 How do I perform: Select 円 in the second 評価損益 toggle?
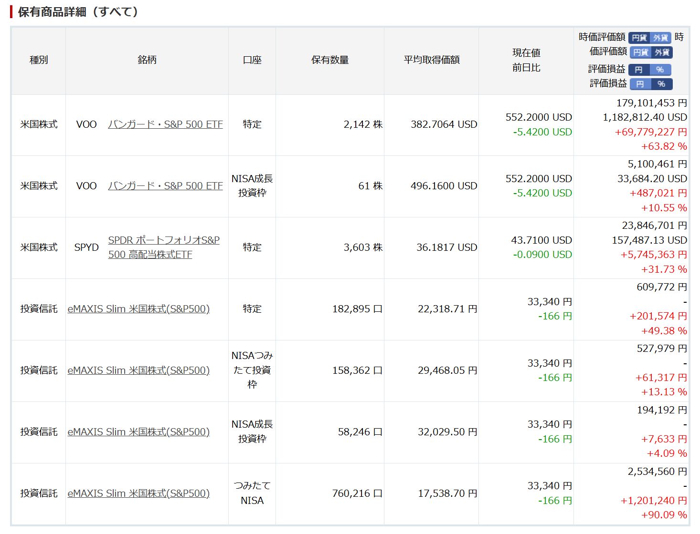[x=640, y=84]
